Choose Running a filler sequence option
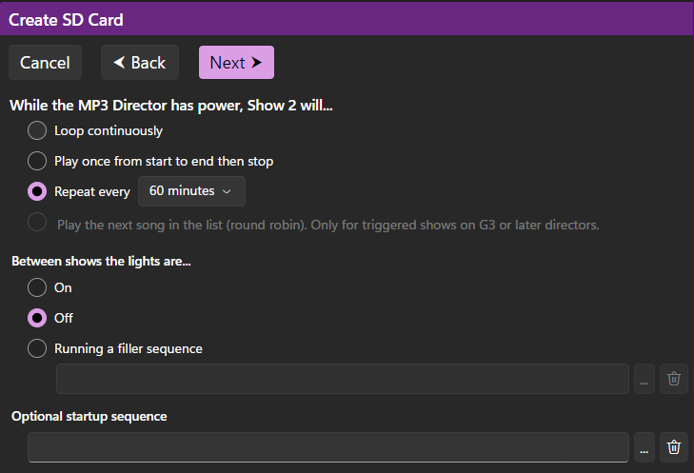Image resolution: width=694 pixels, height=473 pixels. (x=37, y=348)
